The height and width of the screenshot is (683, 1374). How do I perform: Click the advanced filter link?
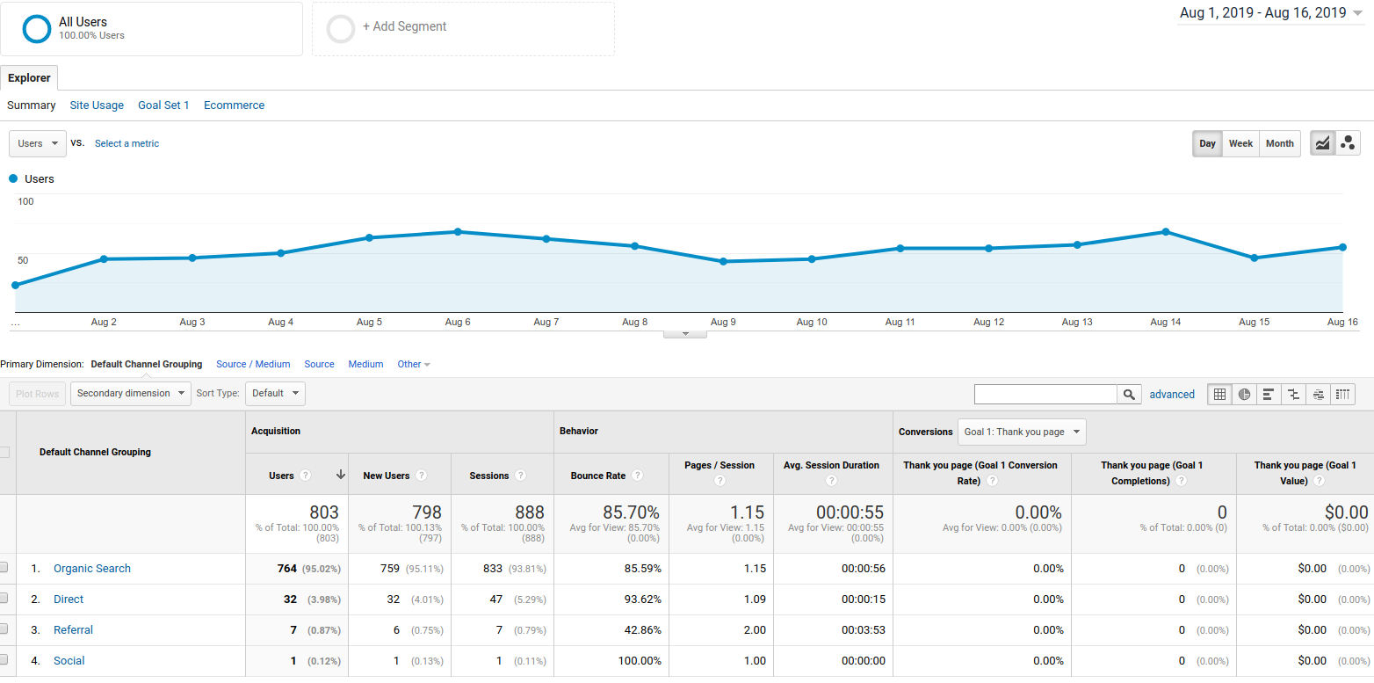click(x=1172, y=395)
